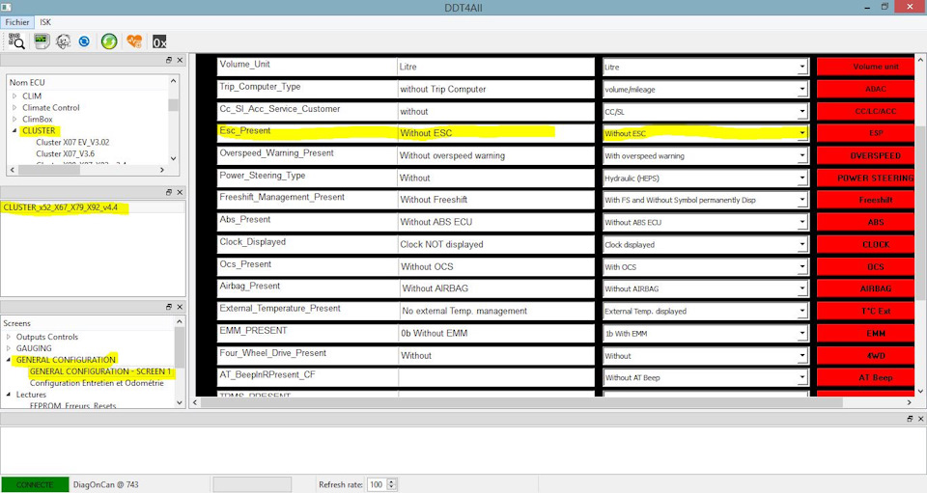Screen dimensions: 927x493
Task: Click the green circular reload toolbar icon
Action: tap(109, 41)
